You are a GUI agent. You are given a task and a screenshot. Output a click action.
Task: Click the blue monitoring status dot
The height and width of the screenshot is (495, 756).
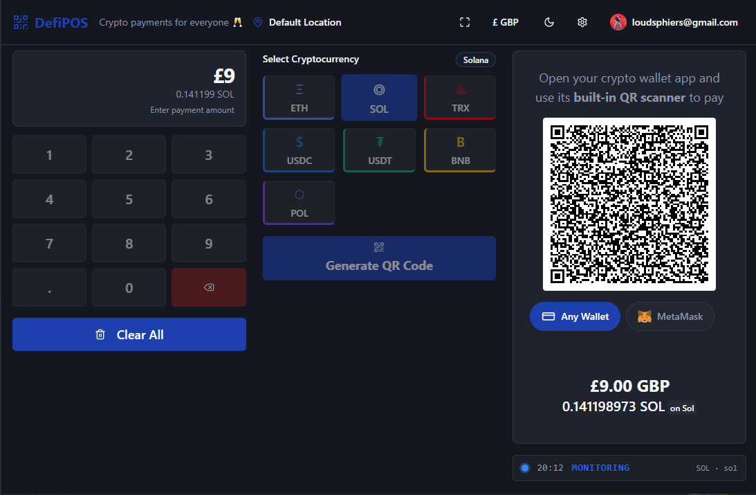525,468
